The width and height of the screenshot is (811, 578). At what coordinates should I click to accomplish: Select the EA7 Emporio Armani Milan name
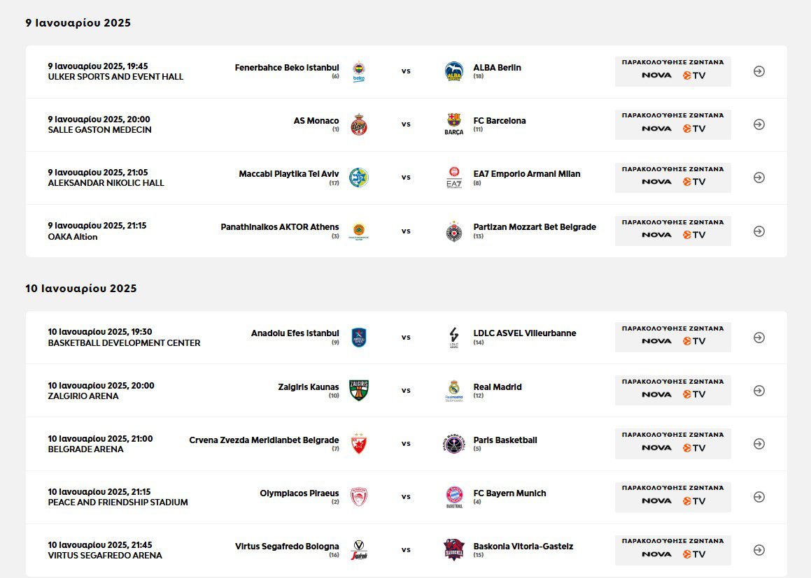click(526, 174)
